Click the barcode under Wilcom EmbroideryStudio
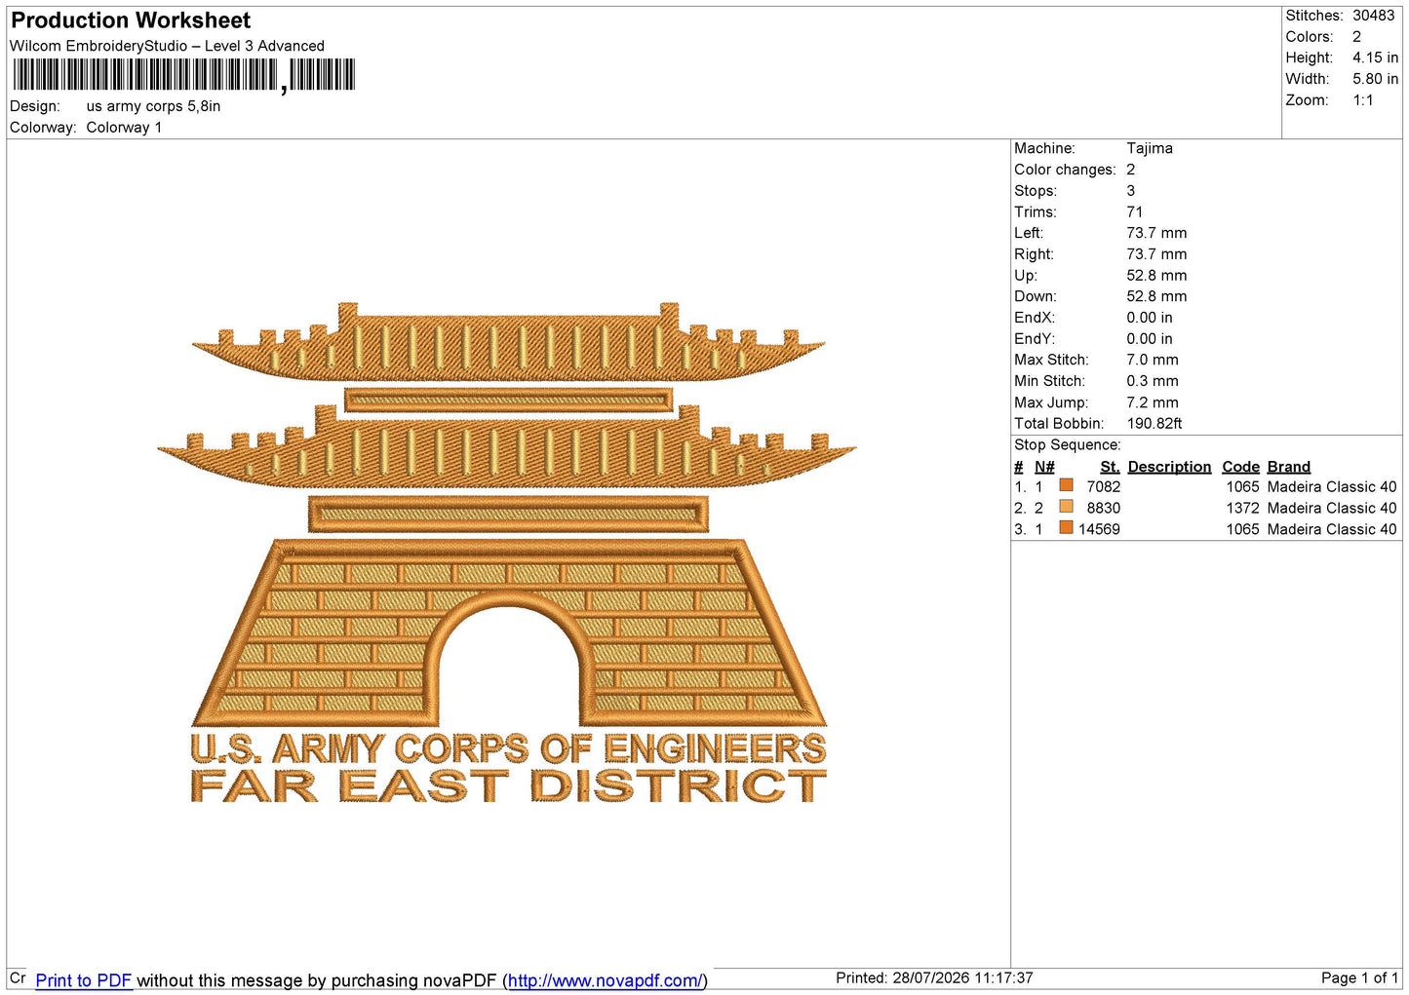The height and width of the screenshot is (995, 1409). [183, 75]
